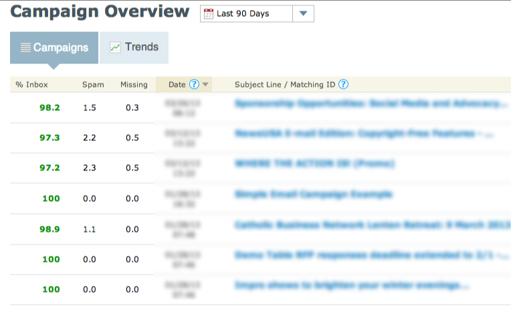The height and width of the screenshot is (310, 511).
Task: Click the 2.3 spam value
Action: pos(90,168)
